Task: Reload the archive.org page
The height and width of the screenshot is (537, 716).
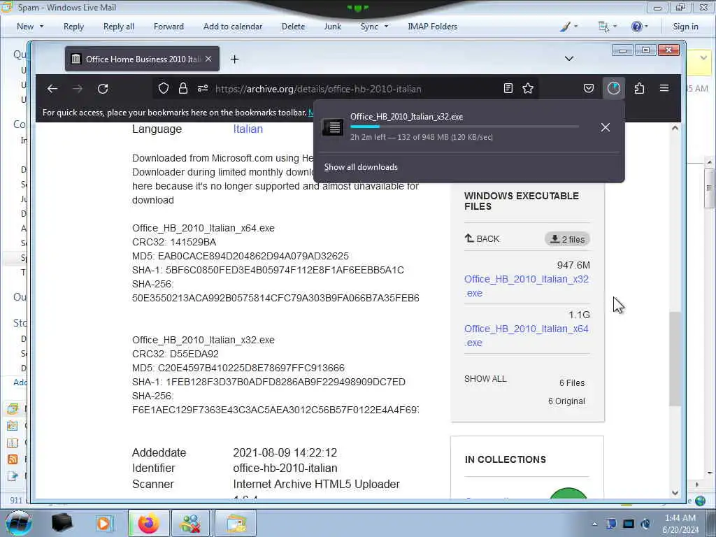Action: [x=103, y=89]
